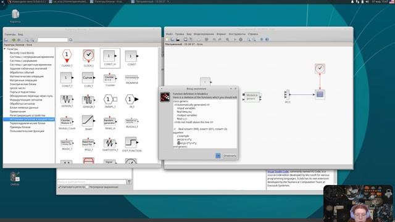The height and width of the screenshot is (222, 395).
Task: Open the dropdown beside the help search field
Action: [x=129, y=182]
